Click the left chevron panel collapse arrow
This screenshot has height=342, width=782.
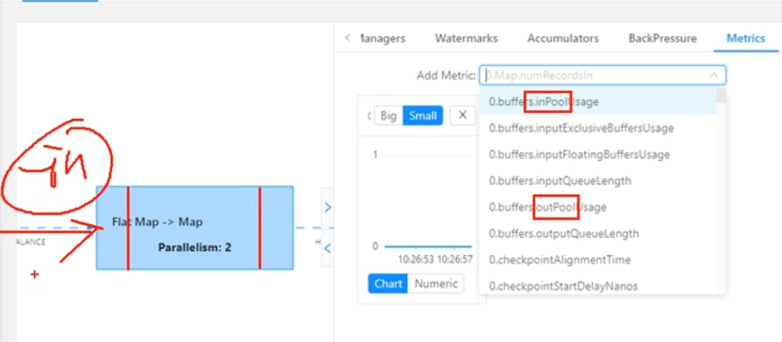pyautogui.click(x=327, y=248)
